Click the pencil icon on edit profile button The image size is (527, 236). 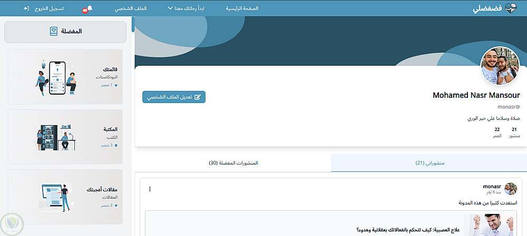point(198,97)
